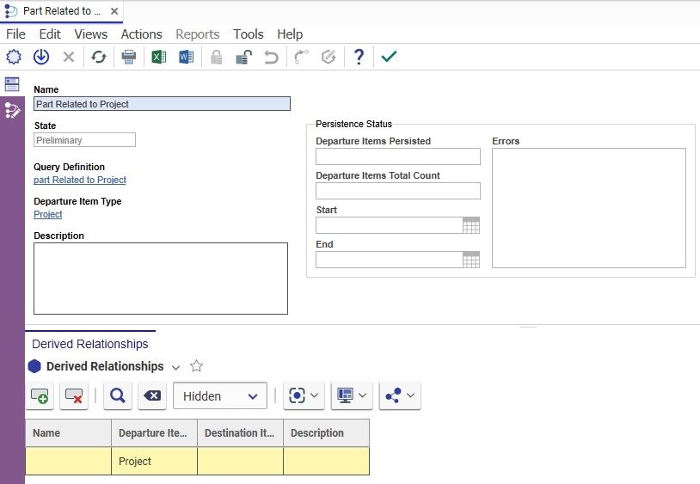Click the Refresh toolbar icon
The height and width of the screenshot is (484, 700).
click(99, 57)
